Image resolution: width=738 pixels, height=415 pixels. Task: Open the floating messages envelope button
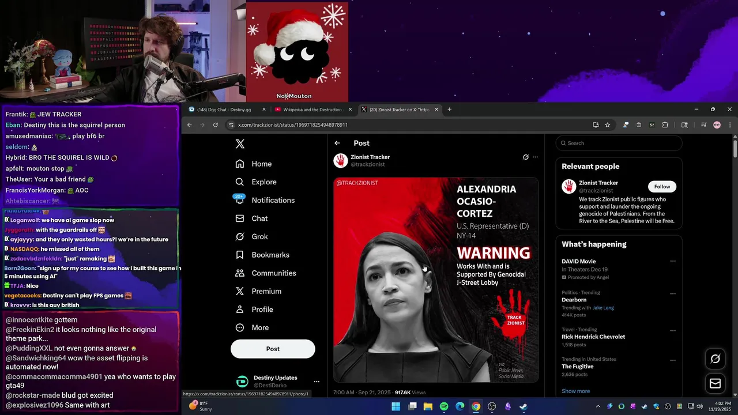pos(715,383)
